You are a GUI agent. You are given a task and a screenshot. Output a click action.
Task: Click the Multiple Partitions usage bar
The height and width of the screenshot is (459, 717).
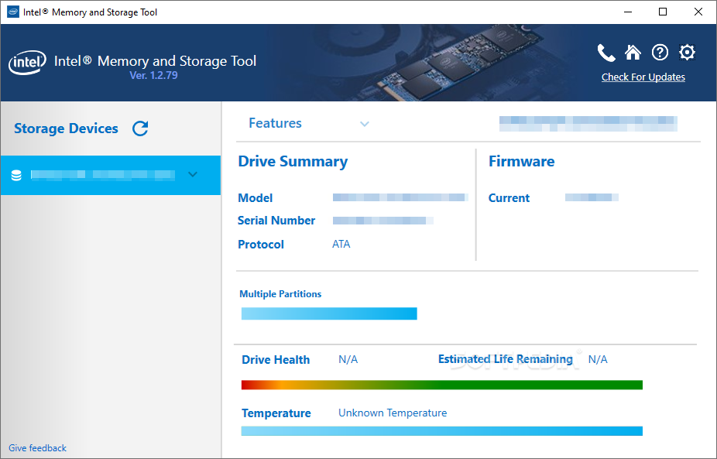[329, 313]
